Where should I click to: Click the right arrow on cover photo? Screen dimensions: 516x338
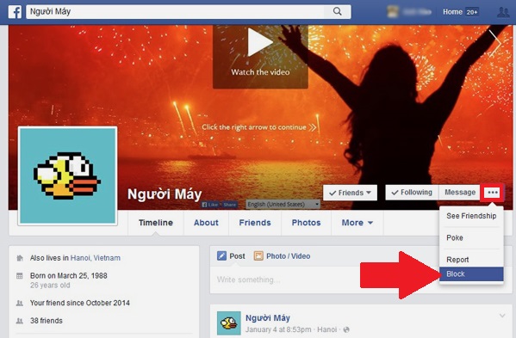tap(495, 43)
